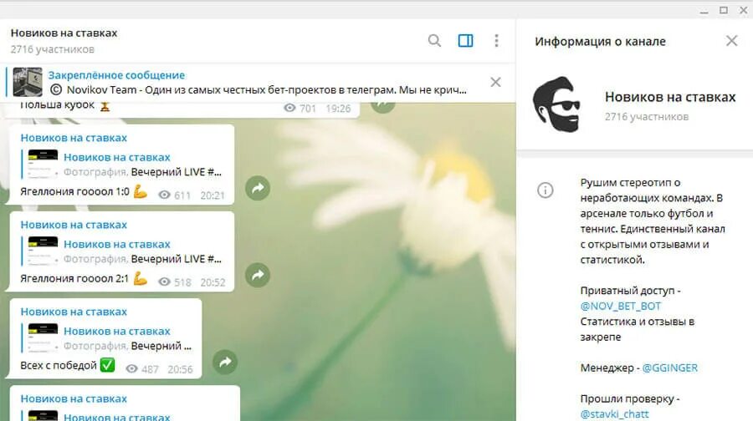Viewport: 753px width, 421px height.
Task: Open the @NOV_BET_BOT link
Action: pyautogui.click(x=621, y=306)
